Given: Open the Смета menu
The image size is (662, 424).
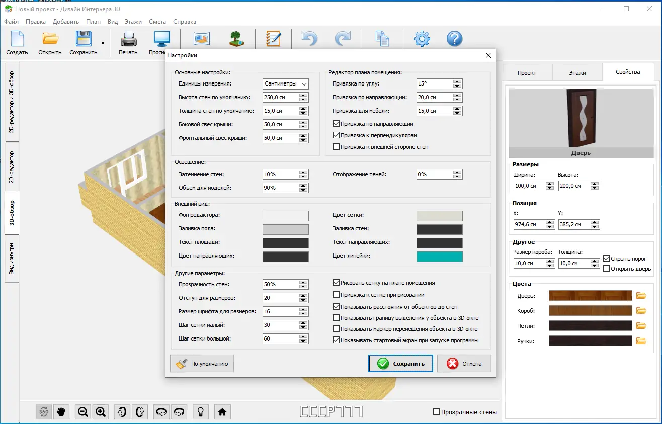Looking at the screenshot, I should click(157, 22).
